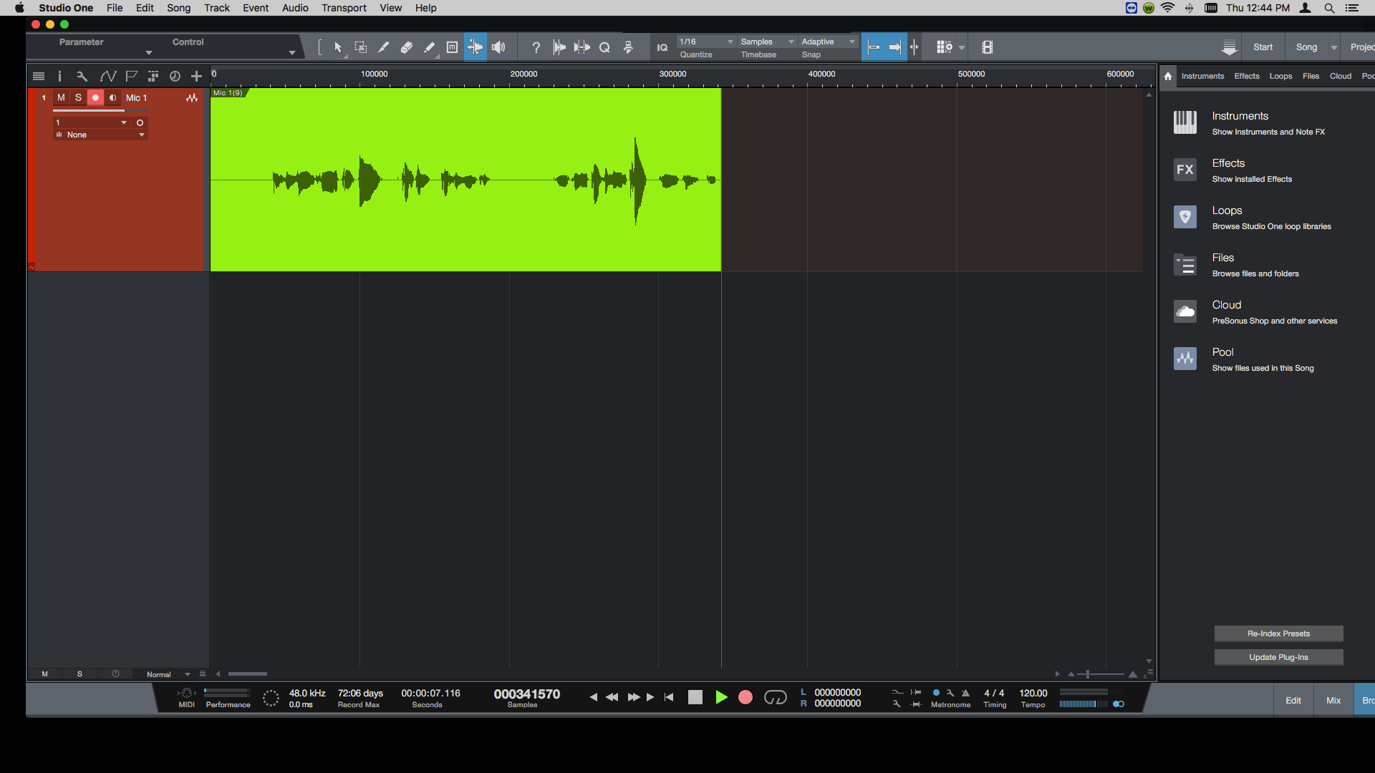This screenshot has width=1375, height=773.
Task: Activate the Listen tool speaker icon
Action: [x=498, y=47]
